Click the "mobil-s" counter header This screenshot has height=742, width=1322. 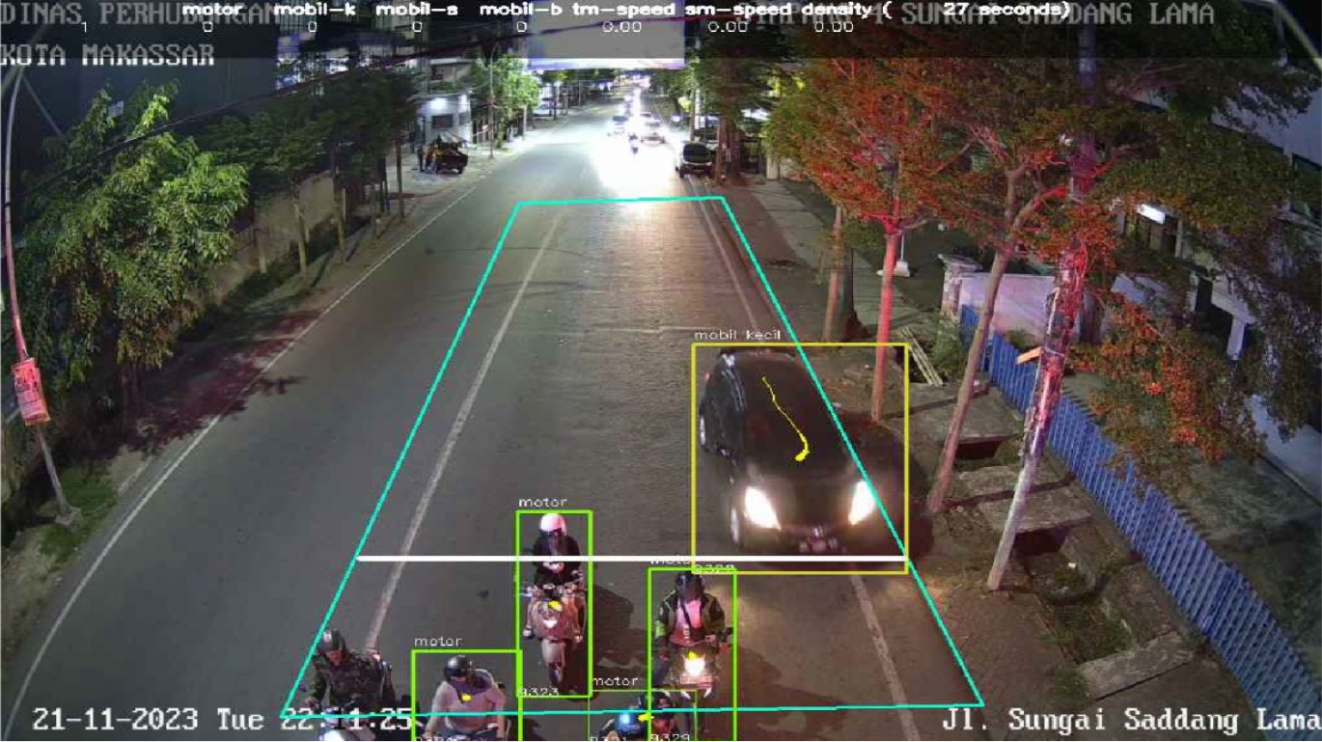416,10
